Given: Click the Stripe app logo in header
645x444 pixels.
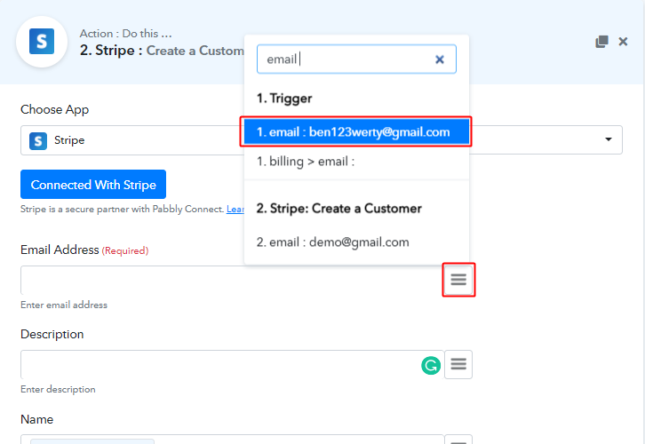Looking at the screenshot, I should [42, 42].
